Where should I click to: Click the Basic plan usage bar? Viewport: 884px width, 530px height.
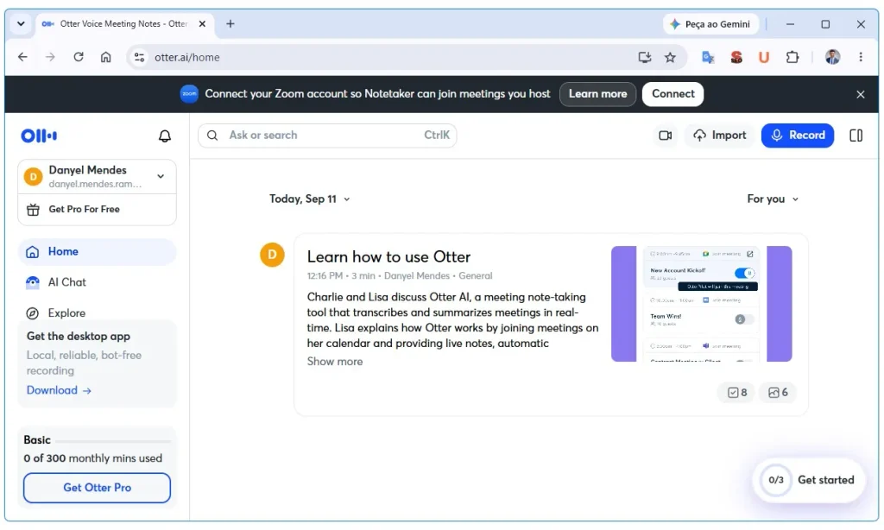point(113,441)
